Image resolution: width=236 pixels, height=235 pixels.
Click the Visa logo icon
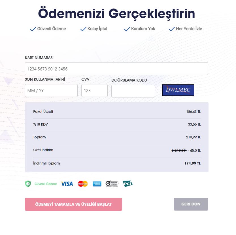67,184
